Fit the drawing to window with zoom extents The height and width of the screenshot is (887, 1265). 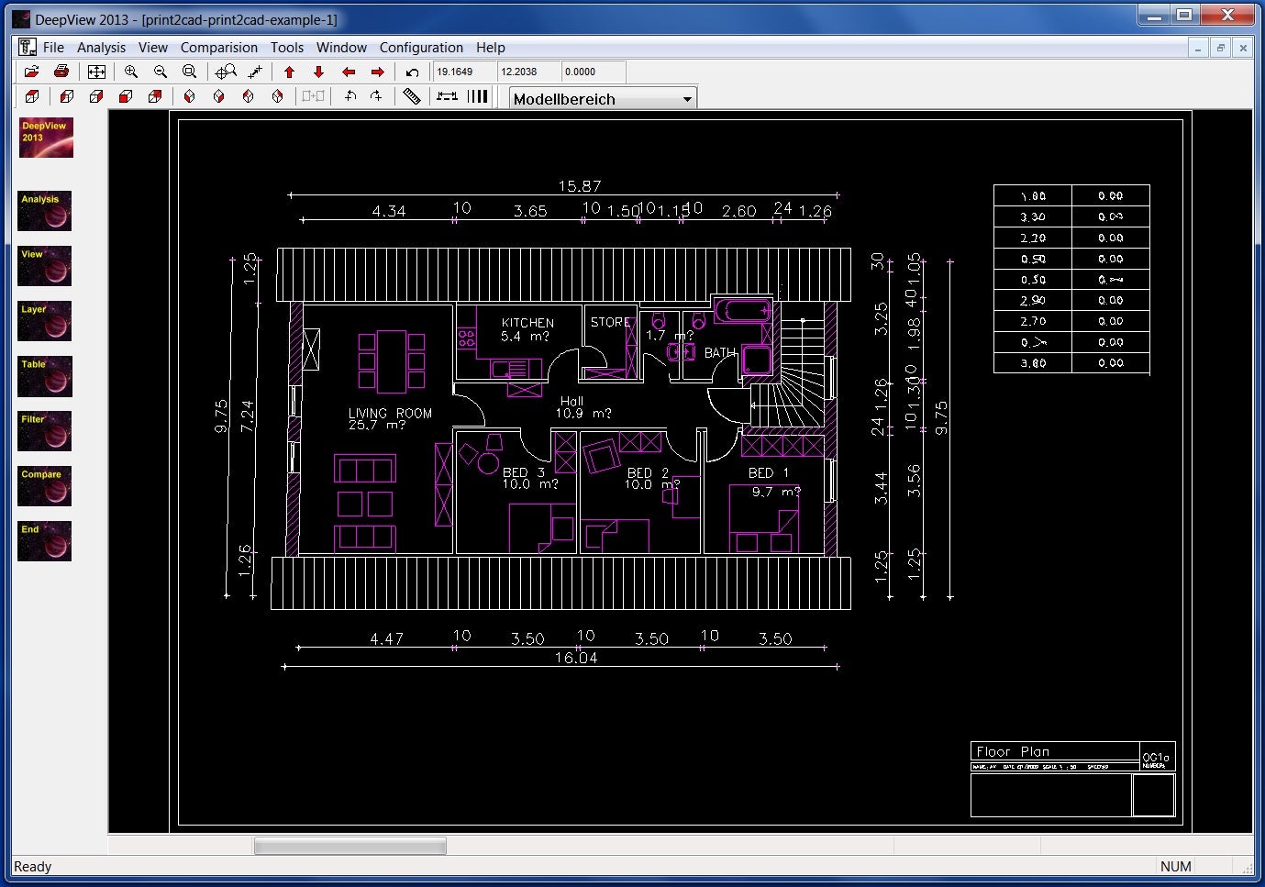pyautogui.click(x=96, y=72)
